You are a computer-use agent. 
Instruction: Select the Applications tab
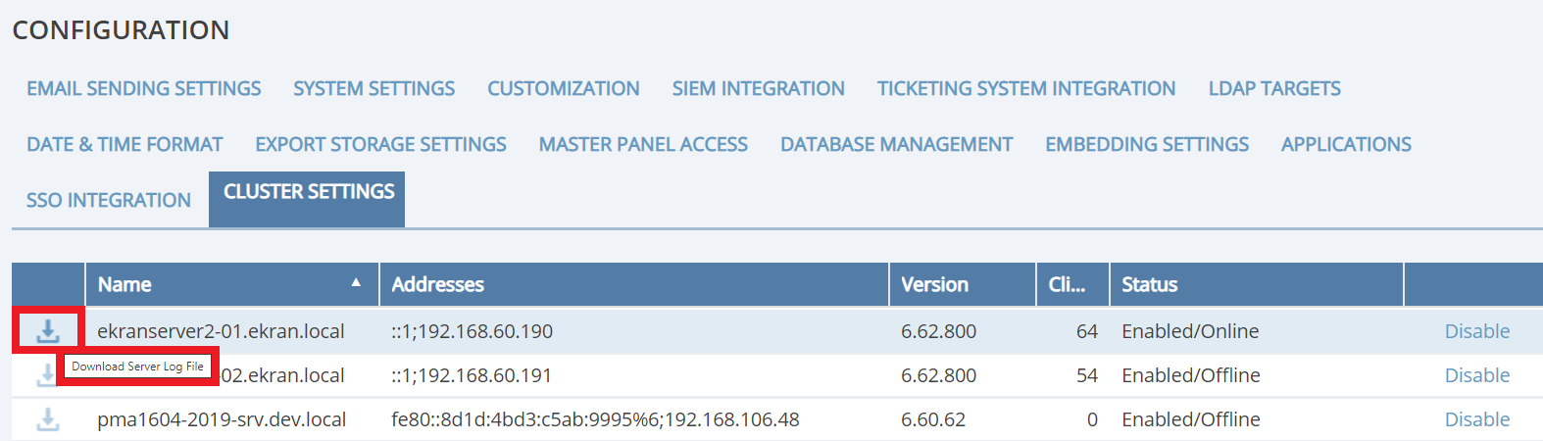(1345, 144)
